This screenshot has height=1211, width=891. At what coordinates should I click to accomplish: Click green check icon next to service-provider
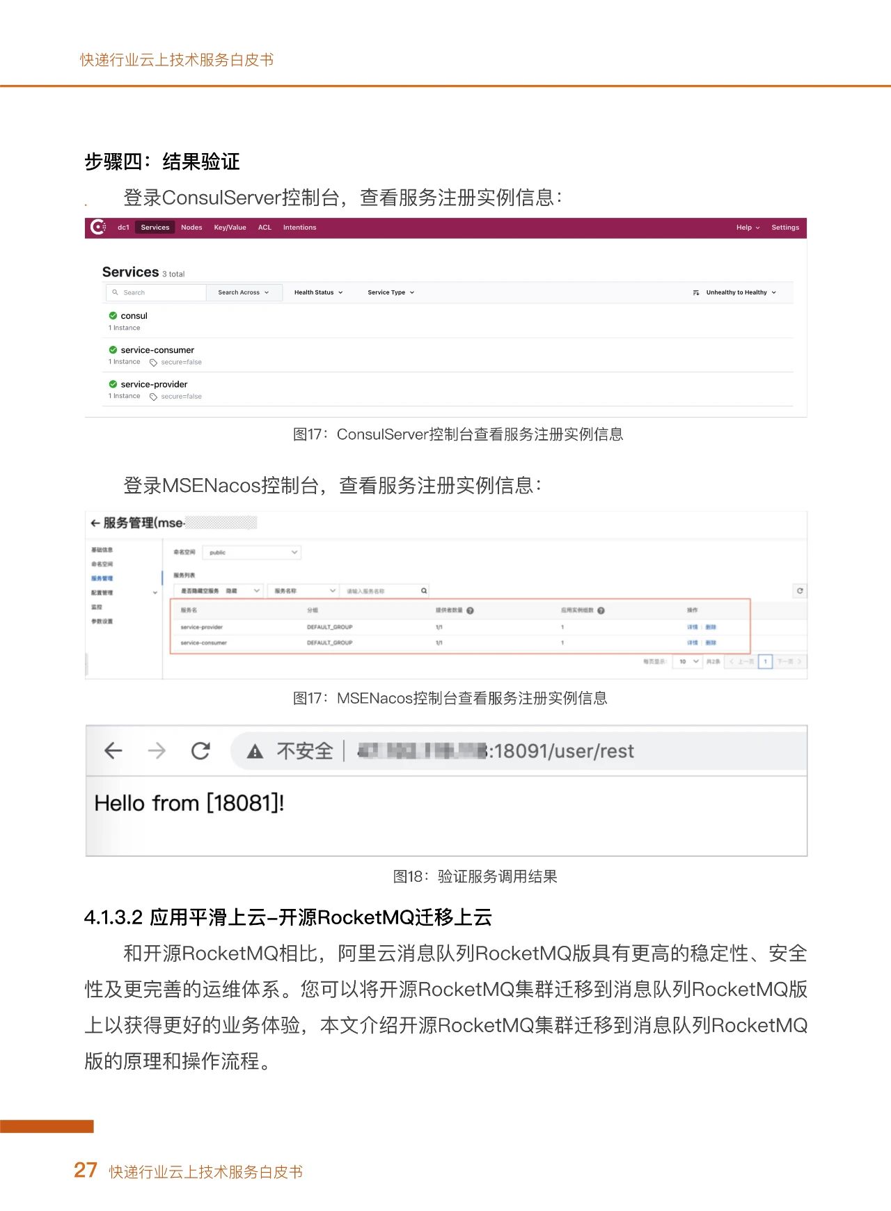[113, 383]
